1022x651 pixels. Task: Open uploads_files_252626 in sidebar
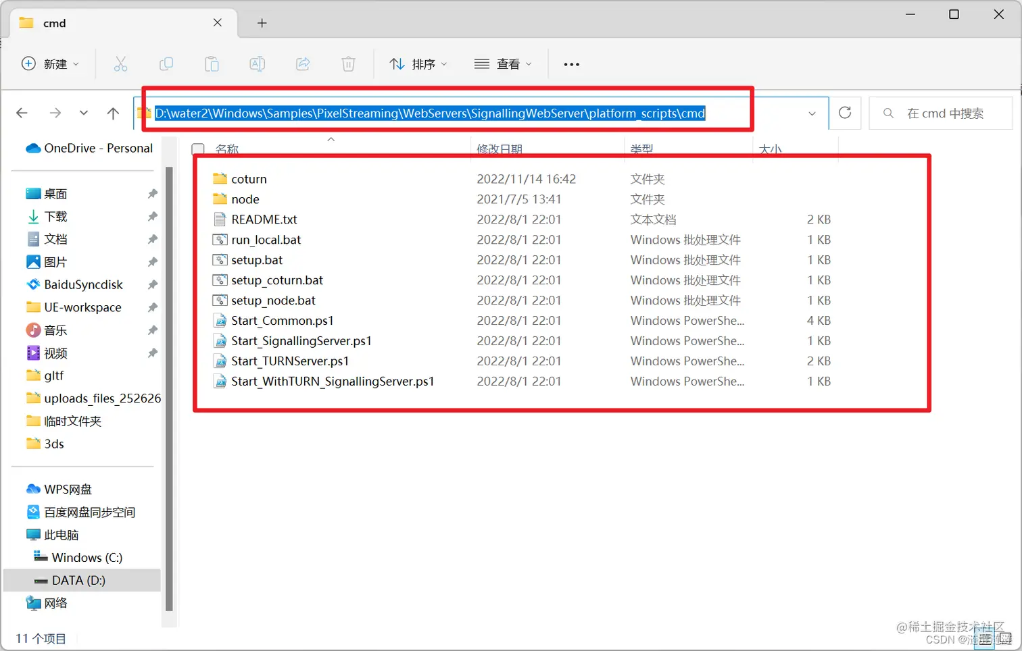[x=93, y=398]
